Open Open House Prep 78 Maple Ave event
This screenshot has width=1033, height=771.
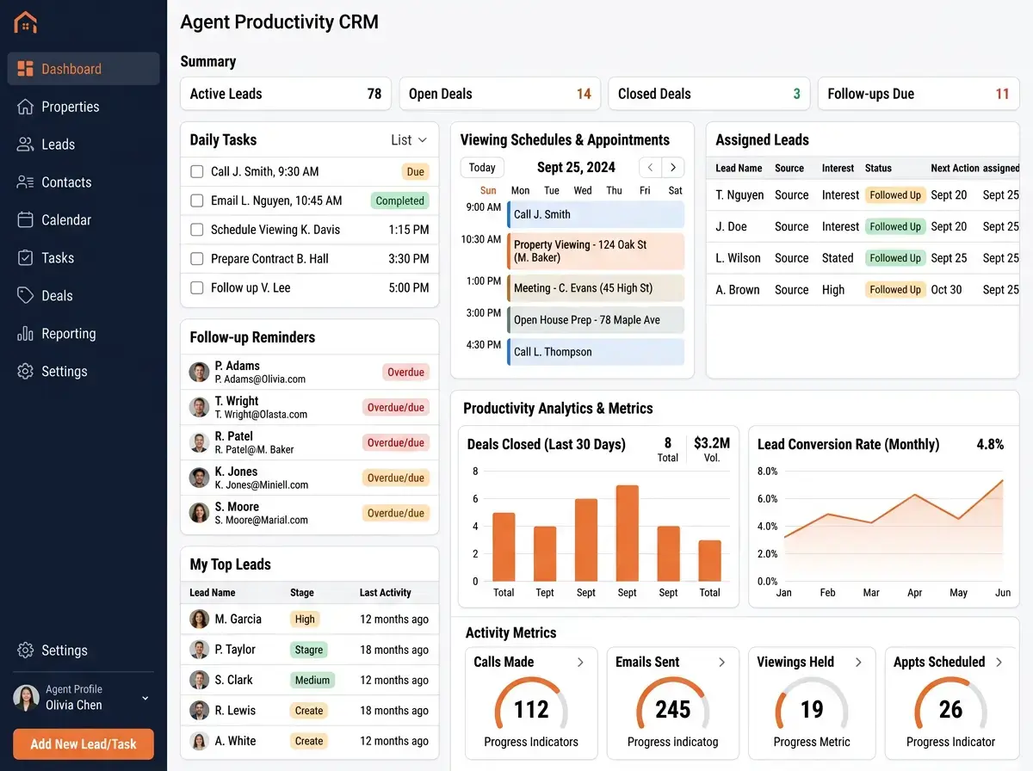click(596, 320)
